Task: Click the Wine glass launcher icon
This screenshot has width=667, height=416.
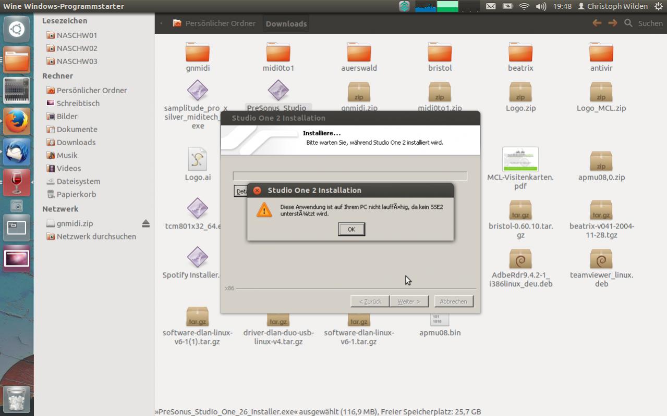Action: tap(17, 182)
